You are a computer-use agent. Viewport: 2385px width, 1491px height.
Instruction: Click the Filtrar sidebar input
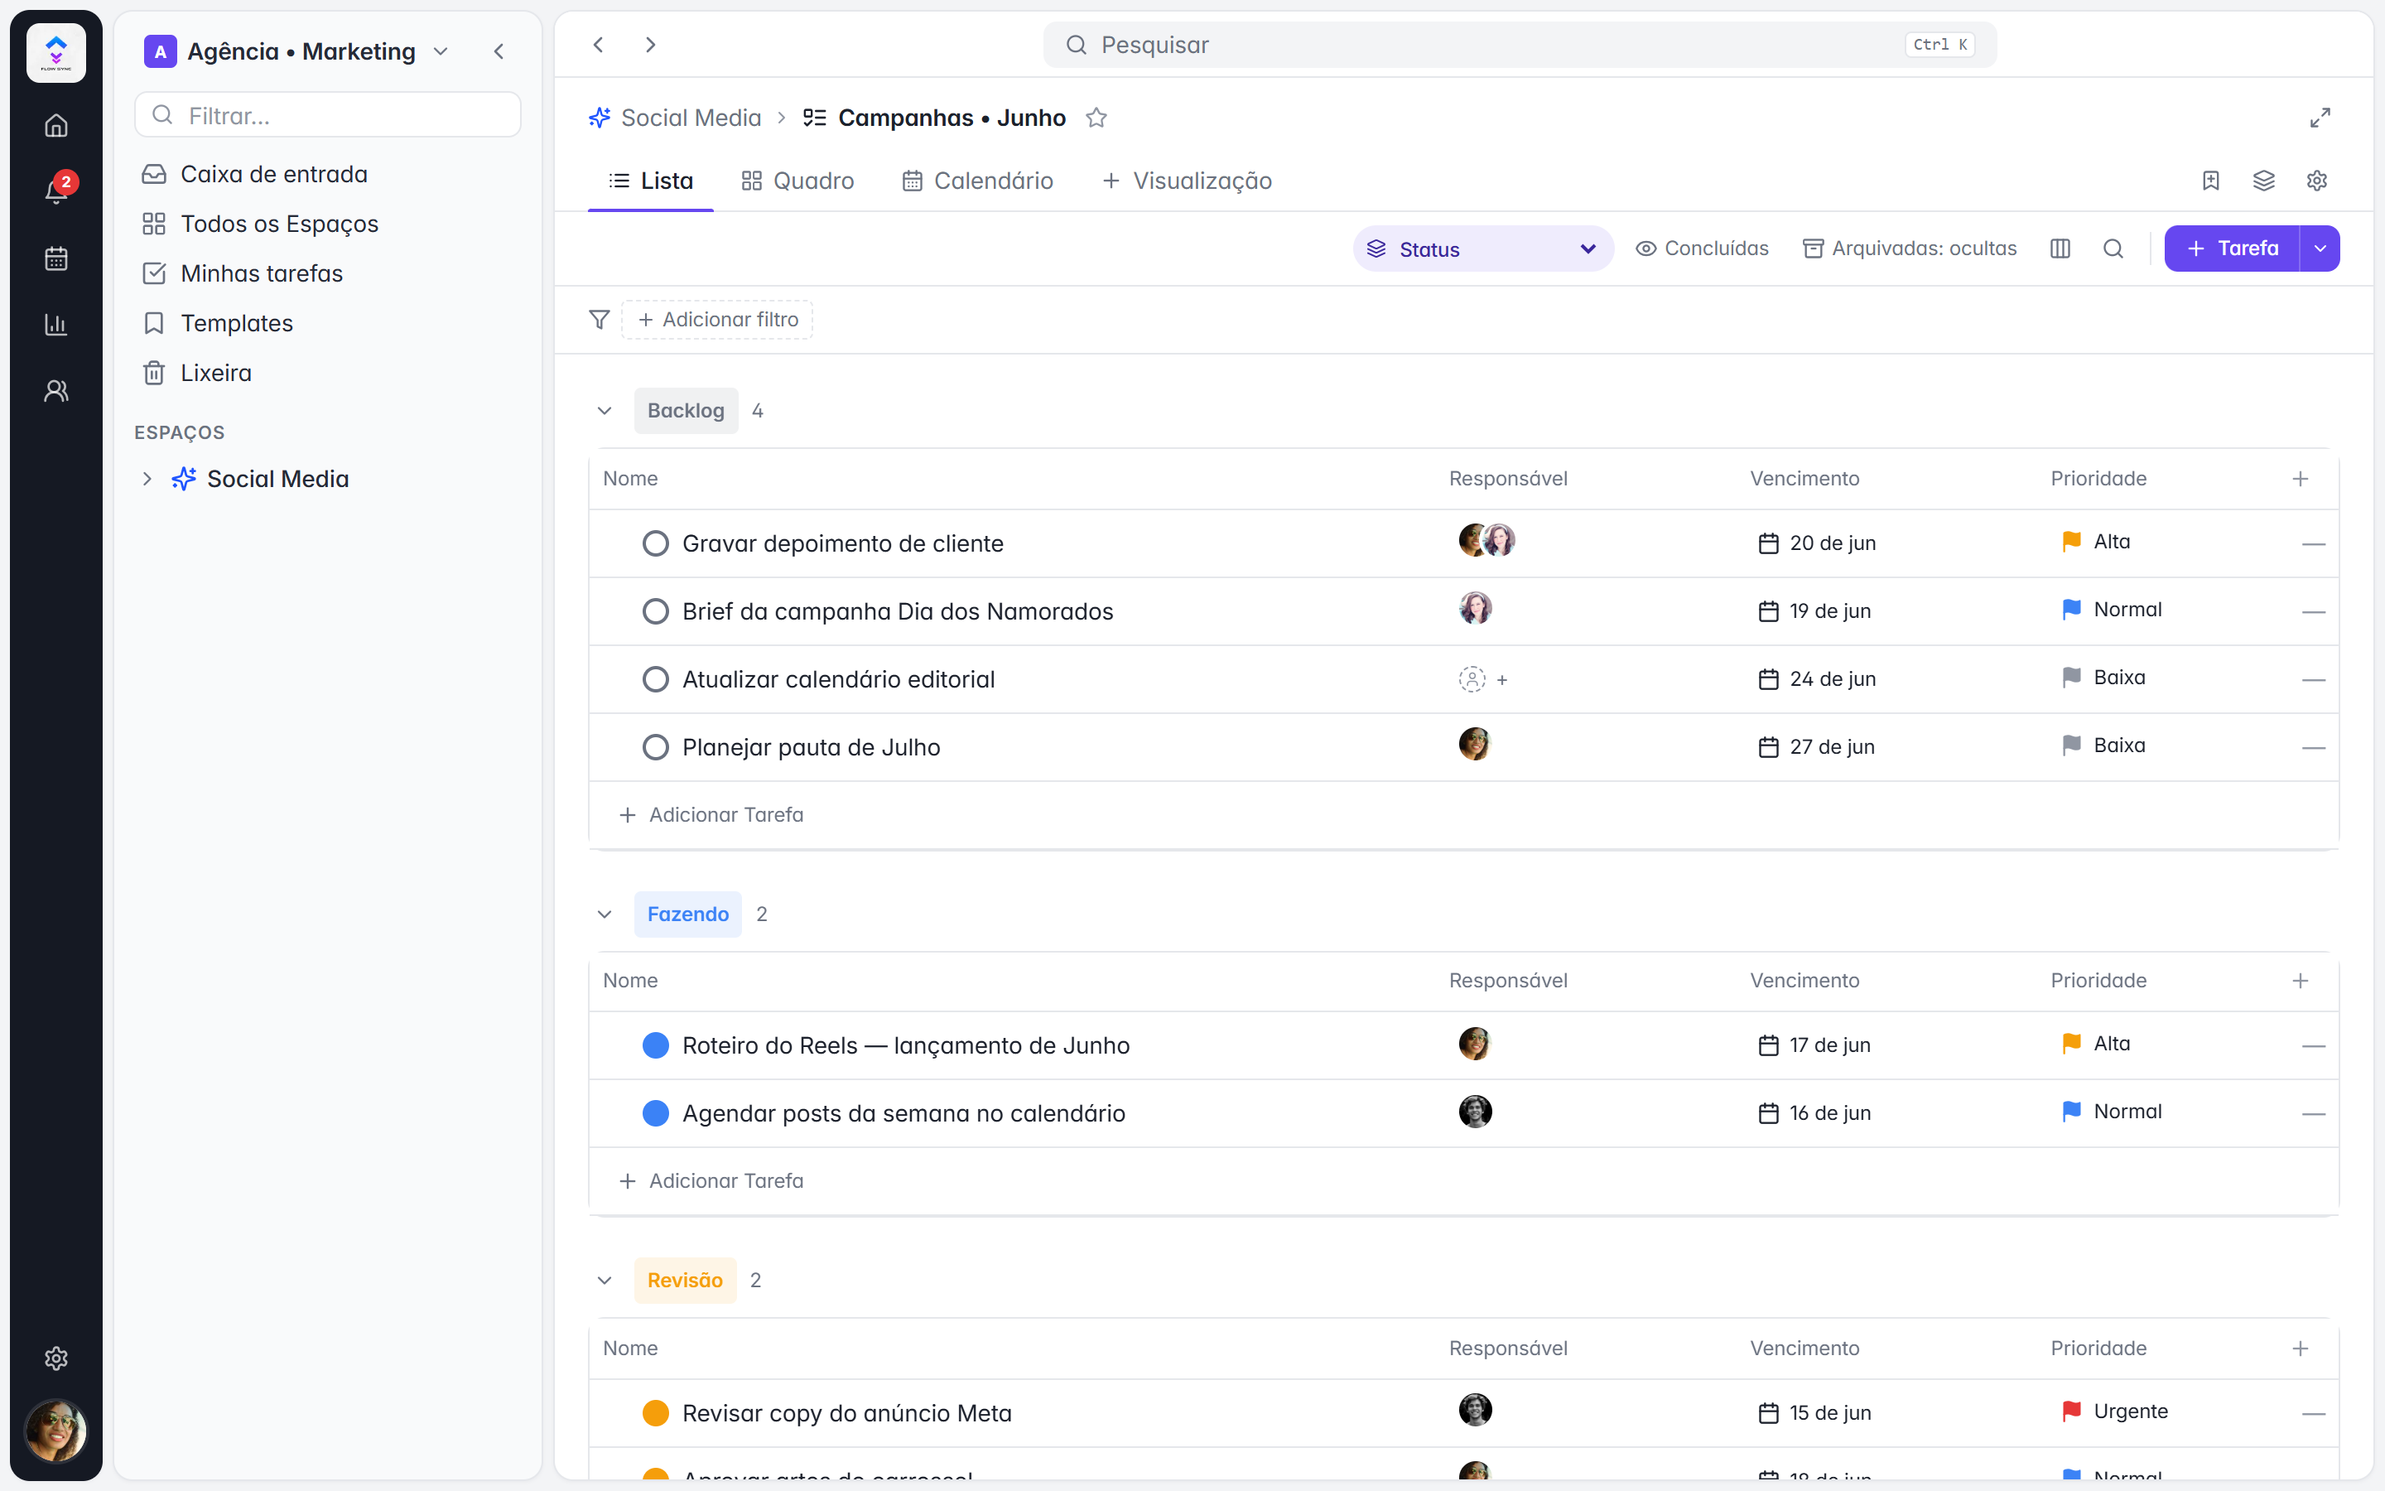pyautogui.click(x=327, y=114)
